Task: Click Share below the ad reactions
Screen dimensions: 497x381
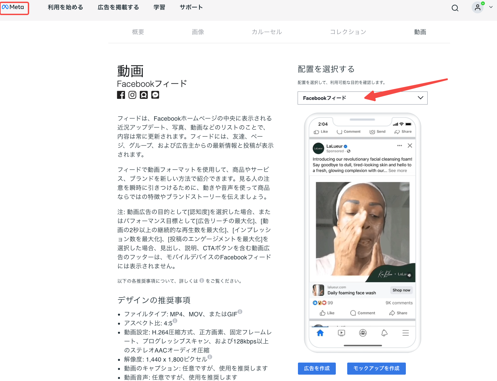Action: [x=398, y=313]
